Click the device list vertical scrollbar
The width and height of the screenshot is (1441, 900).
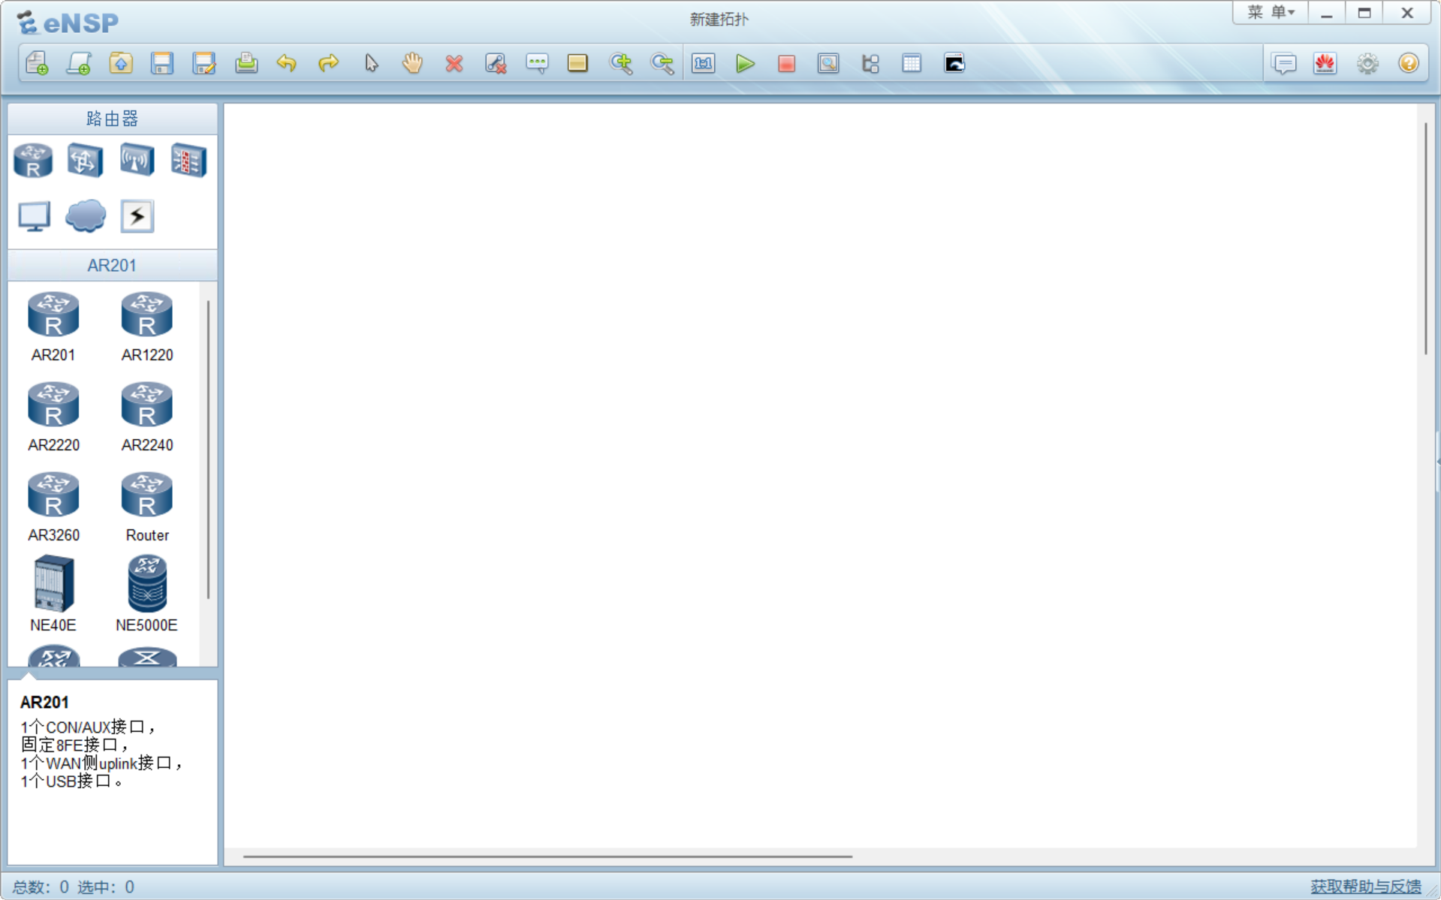pos(208,450)
